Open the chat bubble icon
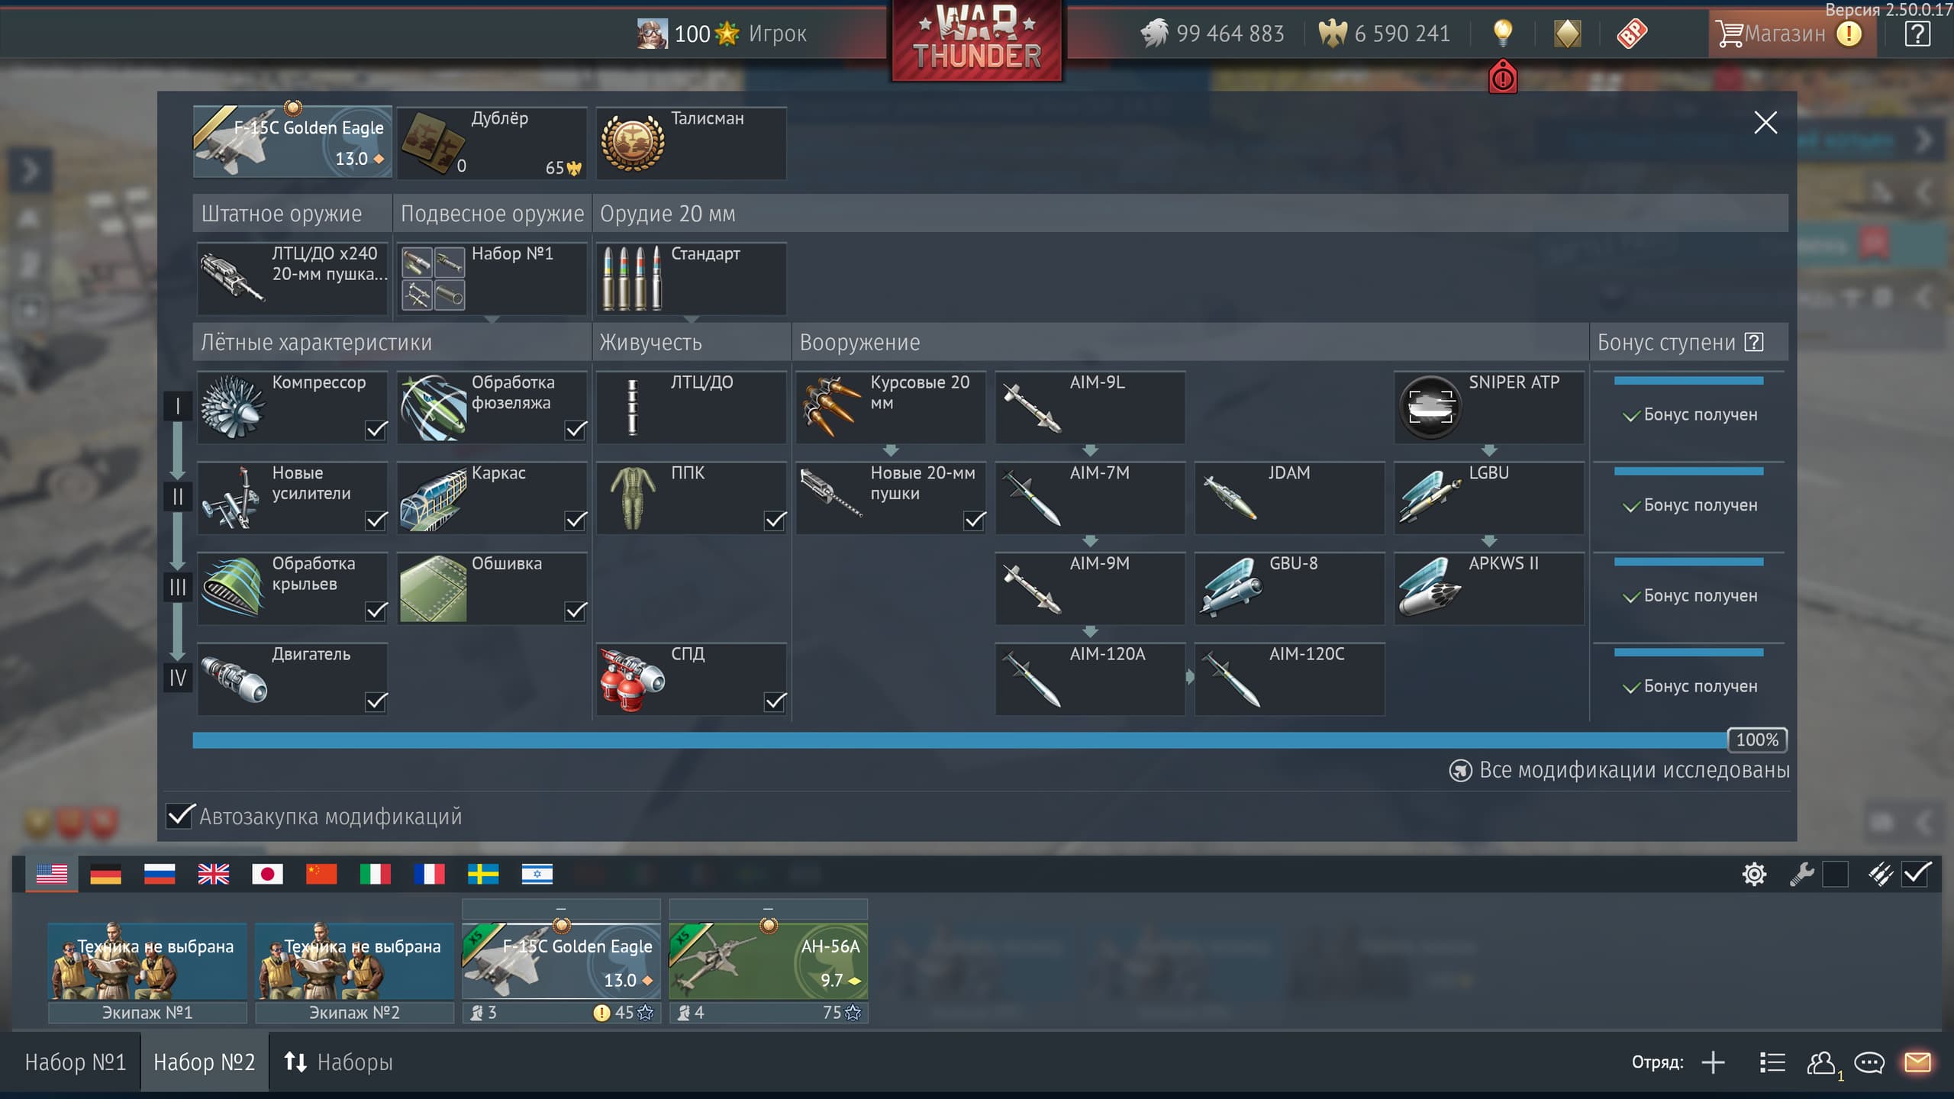The image size is (1954, 1099). [1869, 1062]
